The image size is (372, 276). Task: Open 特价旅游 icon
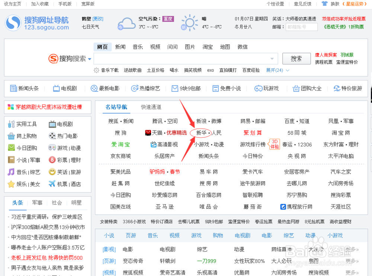[337, 89]
